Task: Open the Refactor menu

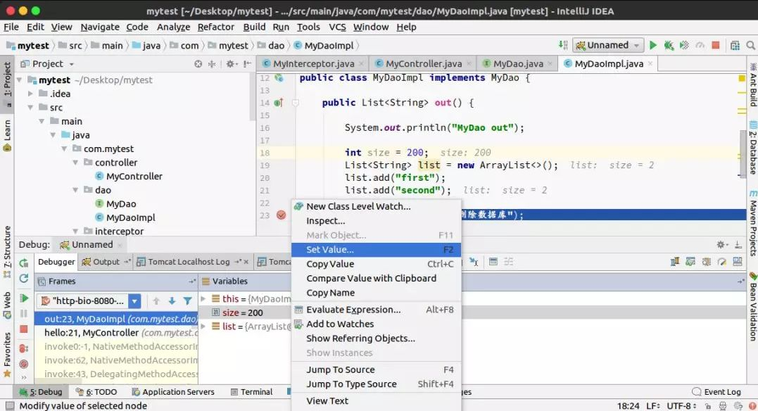Action: (x=215, y=27)
